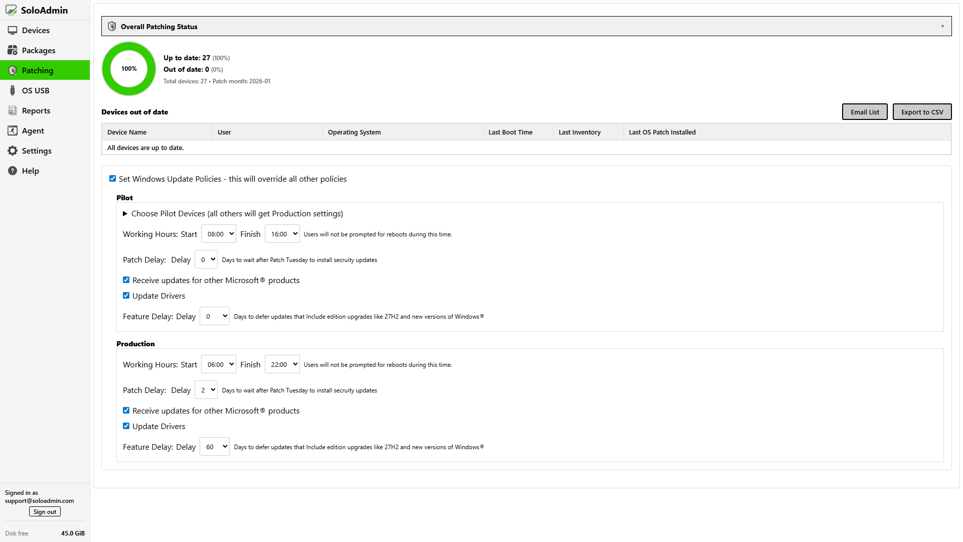
Task: Disable Set Windows Update Policies checkbox
Action: pyautogui.click(x=112, y=179)
